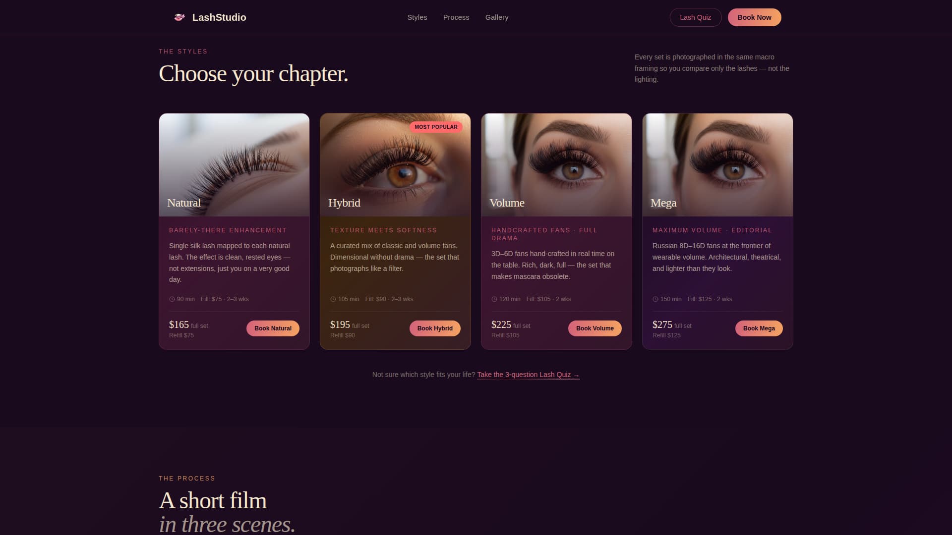
Task: Click Book Natural on the Natural card
Action: pos(273,328)
